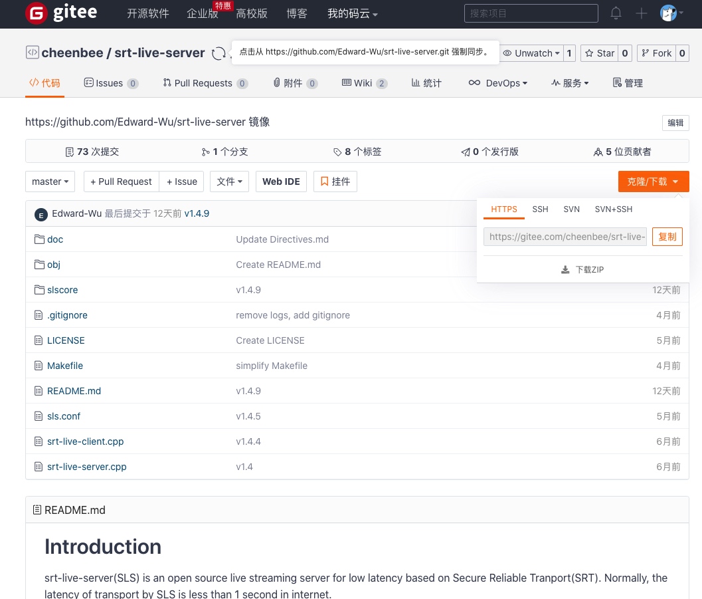Open the Wiki tab
Image resolution: width=702 pixels, height=599 pixels.
pos(364,83)
